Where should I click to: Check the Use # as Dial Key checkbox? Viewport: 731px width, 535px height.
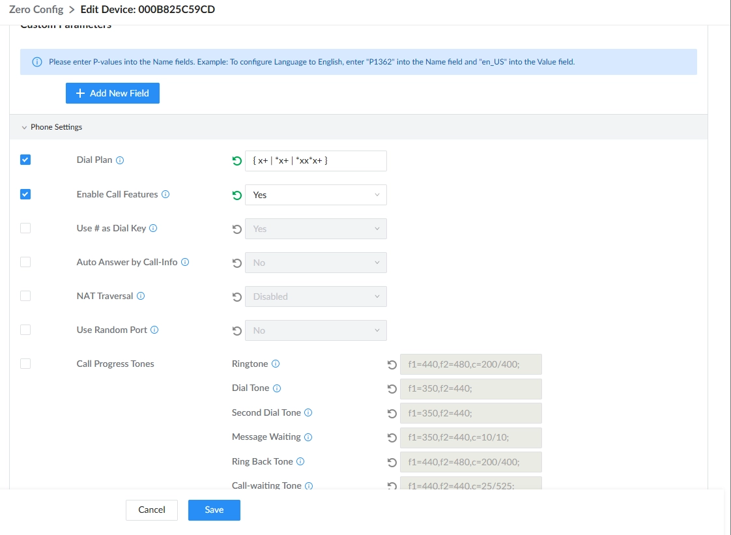25,228
